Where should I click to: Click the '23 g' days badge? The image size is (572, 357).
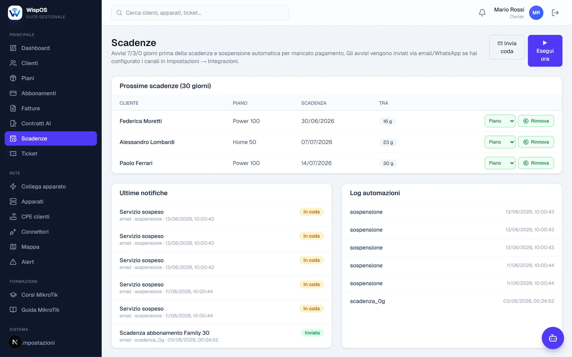388,142
